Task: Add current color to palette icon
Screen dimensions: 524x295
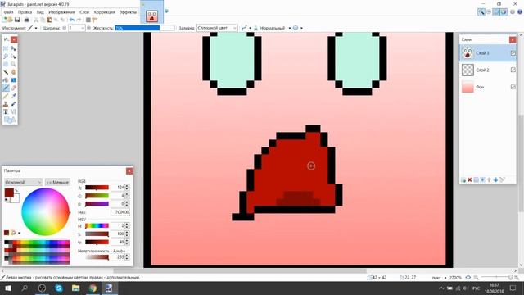Action: (x=7, y=233)
